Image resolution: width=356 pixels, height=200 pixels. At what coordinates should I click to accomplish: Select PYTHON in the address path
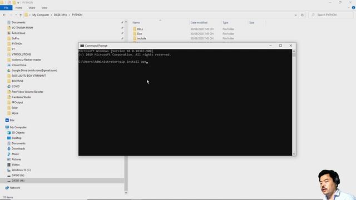click(x=77, y=15)
